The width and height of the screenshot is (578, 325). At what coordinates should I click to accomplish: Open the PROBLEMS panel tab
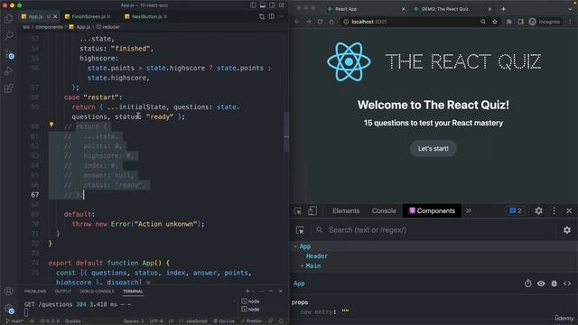pos(35,291)
